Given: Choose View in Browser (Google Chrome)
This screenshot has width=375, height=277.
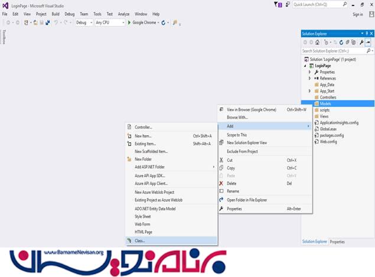Looking at the screenshot, I should pos(265,109).
